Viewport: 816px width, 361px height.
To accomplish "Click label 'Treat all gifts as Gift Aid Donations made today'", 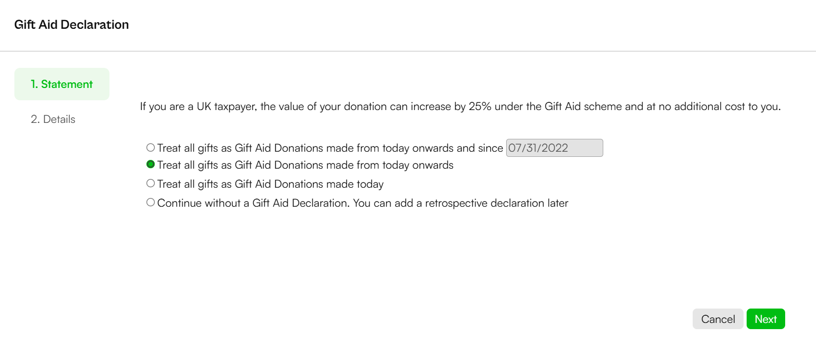I will (x=270, y=184).
